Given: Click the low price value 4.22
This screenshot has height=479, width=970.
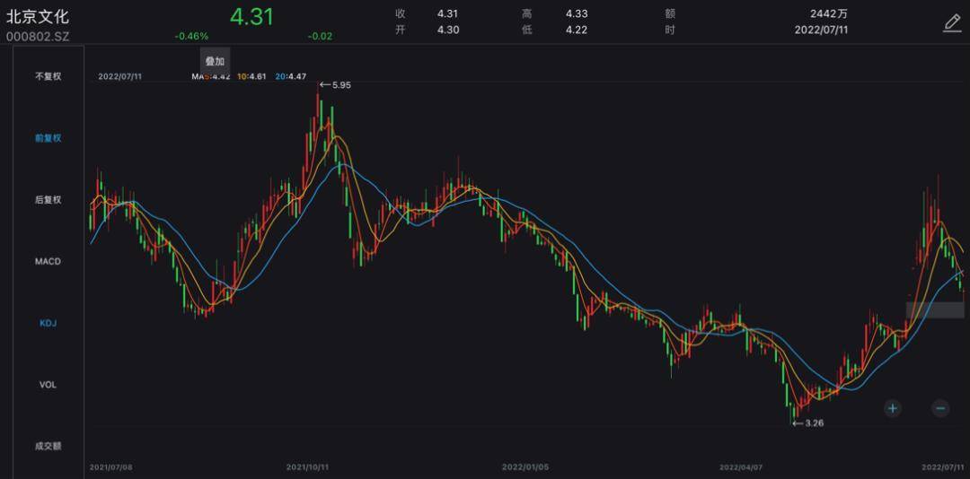Looking at the screenshot, I should tap(577, 30).
